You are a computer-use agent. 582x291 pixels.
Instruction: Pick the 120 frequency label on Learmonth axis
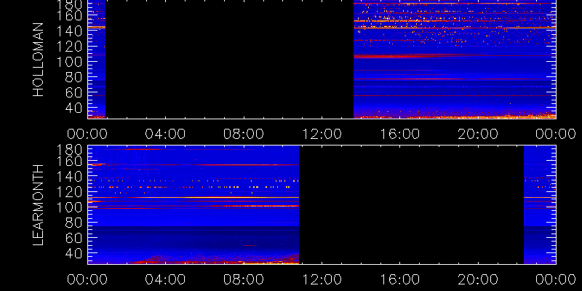(70, 191)
